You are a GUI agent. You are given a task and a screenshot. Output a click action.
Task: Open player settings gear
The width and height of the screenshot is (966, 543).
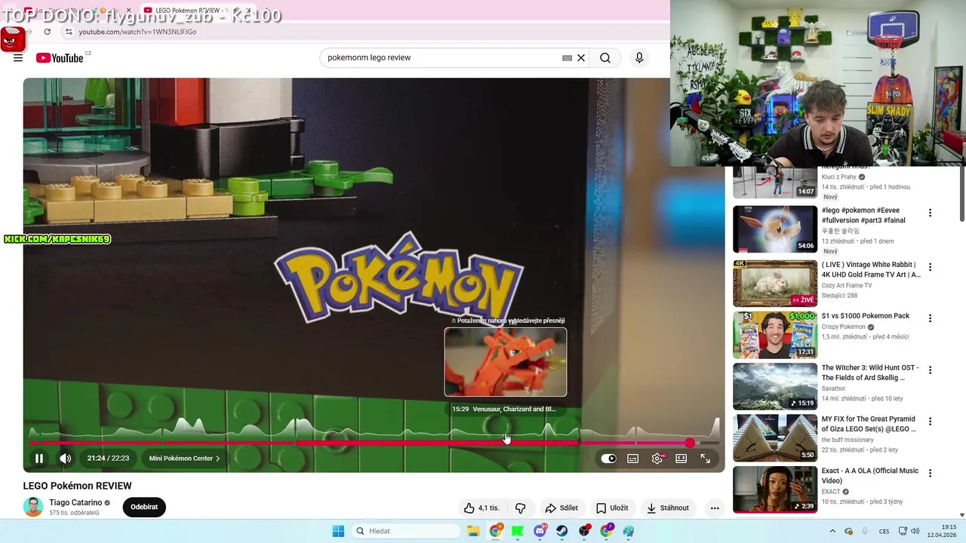pyautogui.click(x=657, y=458)
